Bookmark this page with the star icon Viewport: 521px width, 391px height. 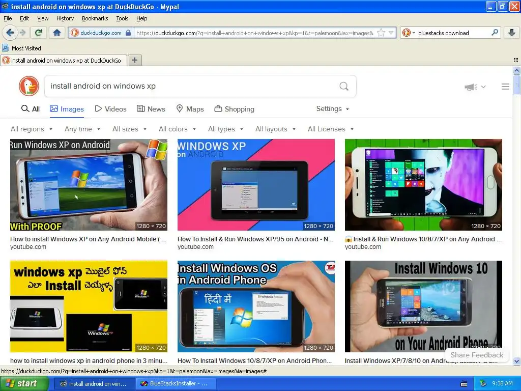[381, 33]
